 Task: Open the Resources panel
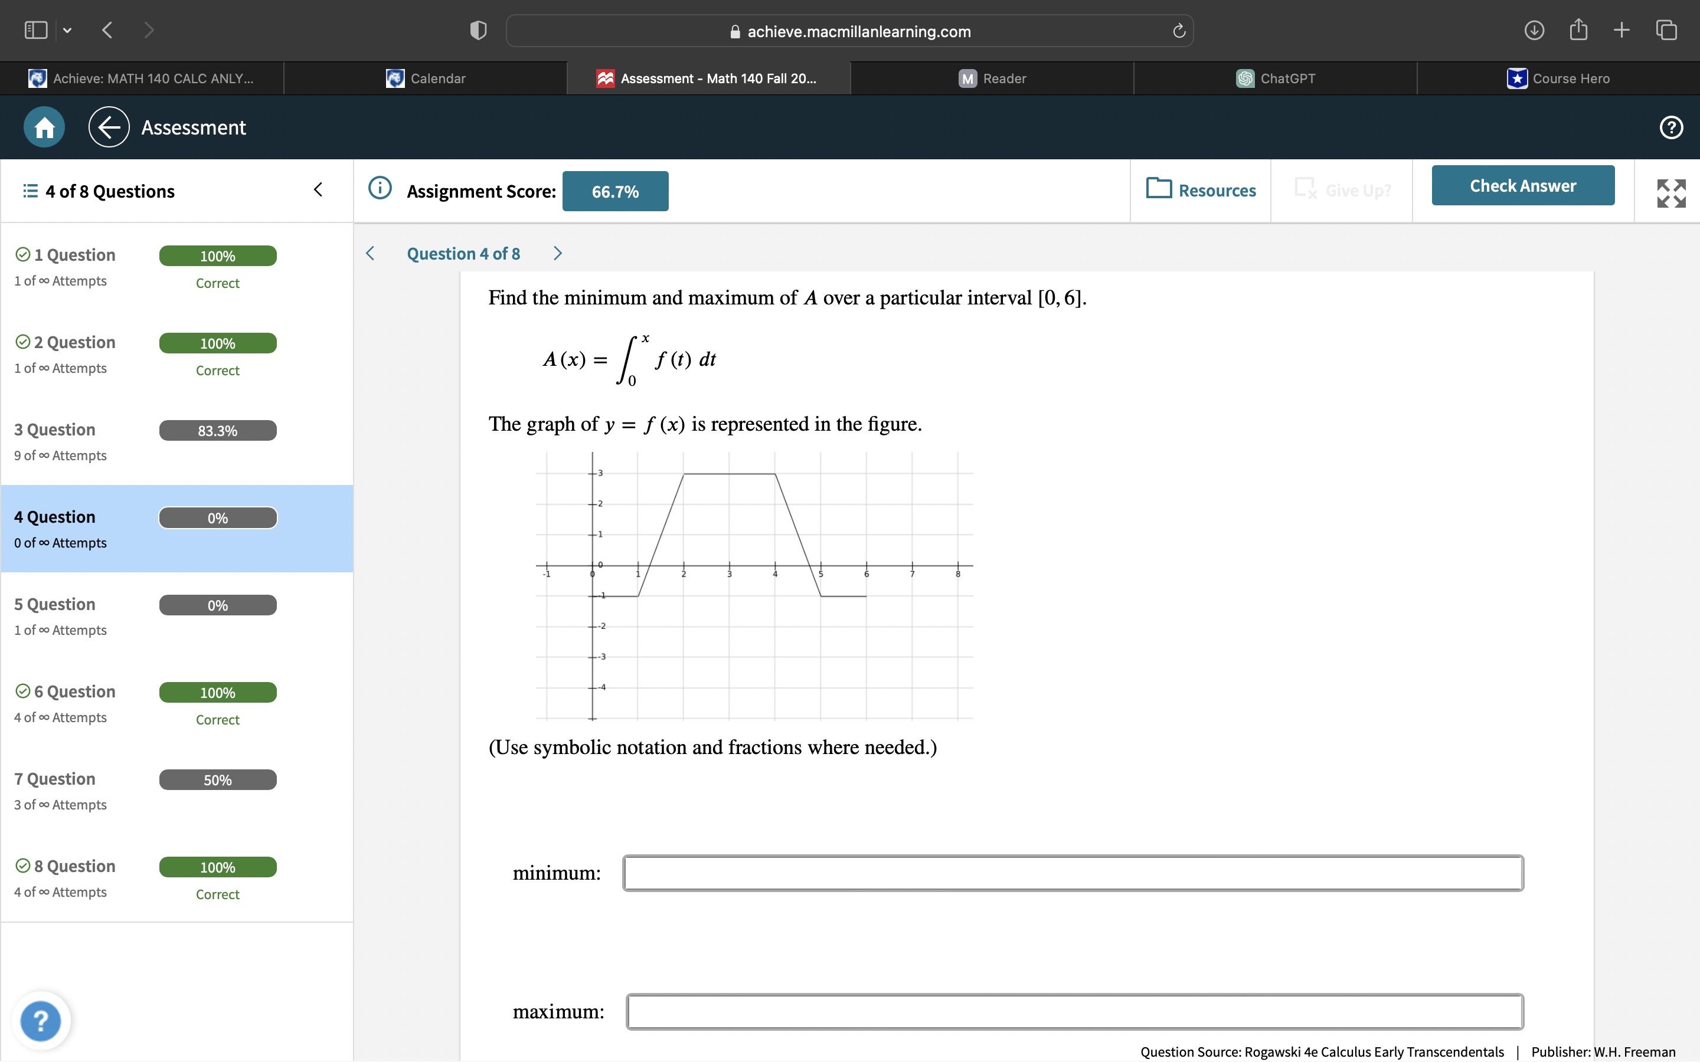[1201, 189]
